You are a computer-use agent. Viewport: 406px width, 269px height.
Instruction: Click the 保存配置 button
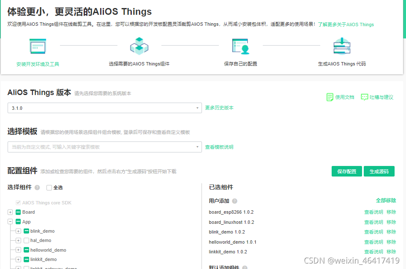[x=347, y=171]
